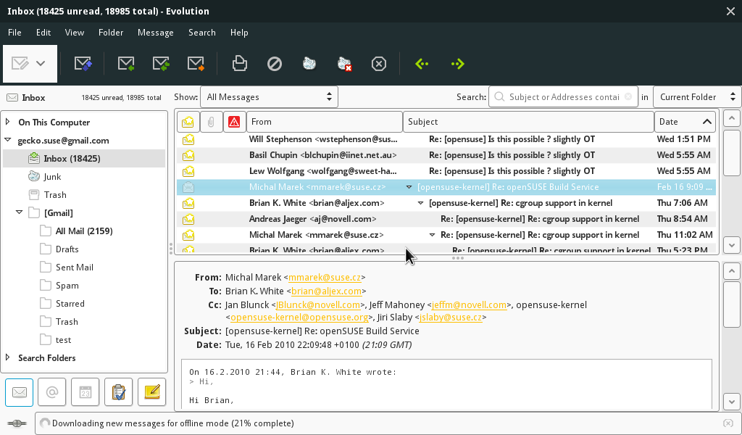This screenshot has width=742, height=435.
Task: Open the File menu
Action: pyautogui.click(x=14, y=32)
